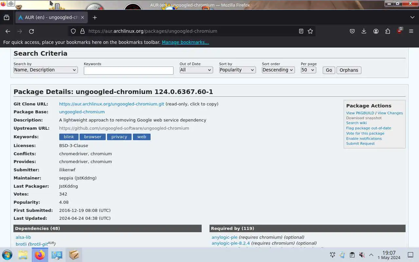Open the Sort order Descending dropdown

point(278,70)
